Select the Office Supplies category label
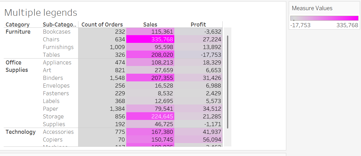361x156 pixels. coord(17,66)
